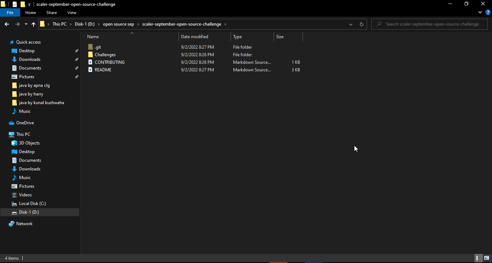492x263 pixels.
Task: Go up one folder level
Action: pos(33,24)
